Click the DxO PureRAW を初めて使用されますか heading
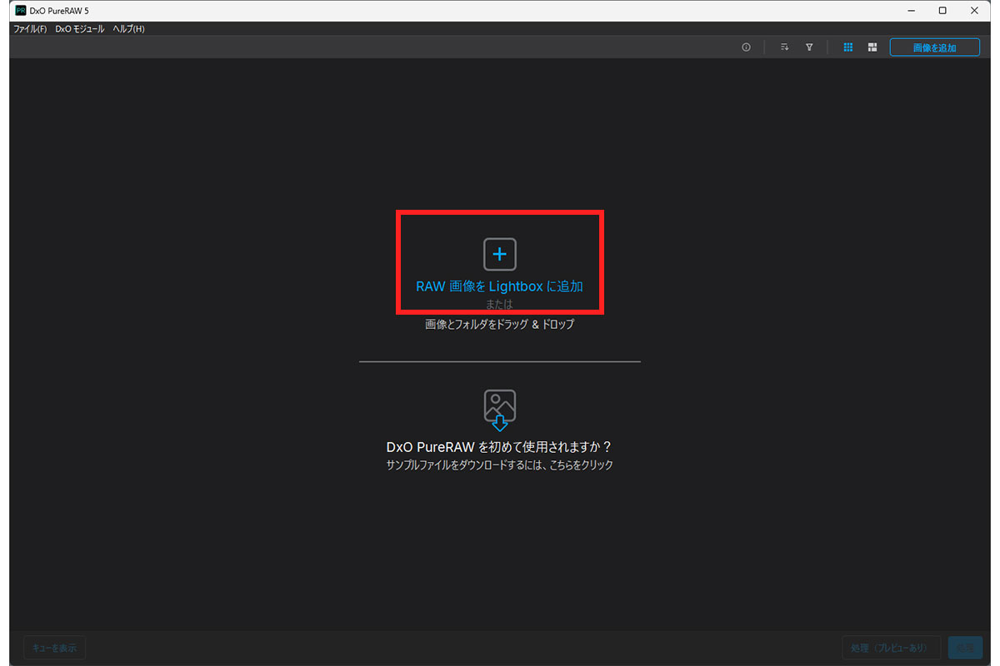Screen dimensions: 1000x666 (x=499, y=446)
